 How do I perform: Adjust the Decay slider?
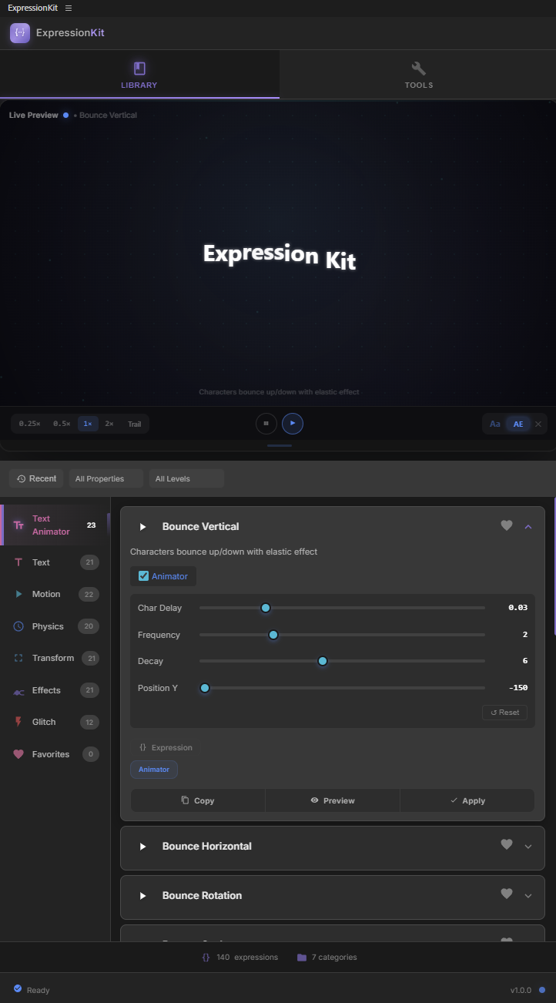click(x=323, y=661)
